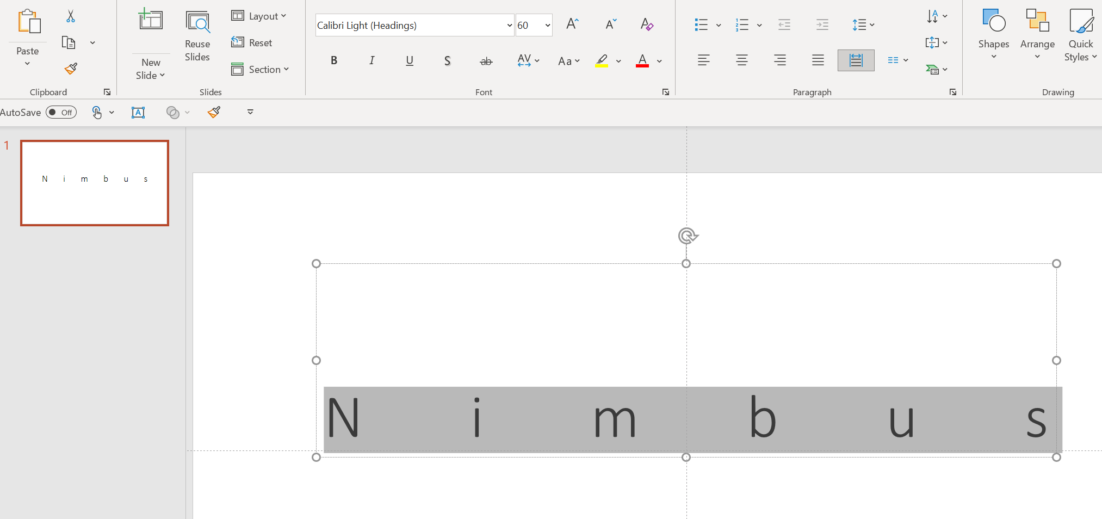Select Format Painter in Clipboard group

tap(71, 69)
